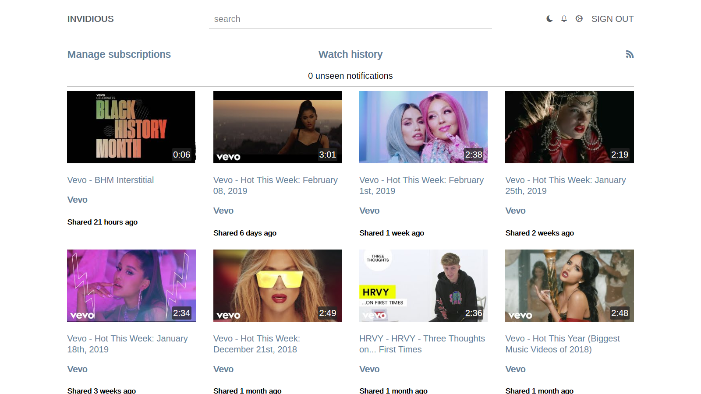Open the February 1st, 2019 video thumbnail
Screen dimensions: 701x394
423,127
